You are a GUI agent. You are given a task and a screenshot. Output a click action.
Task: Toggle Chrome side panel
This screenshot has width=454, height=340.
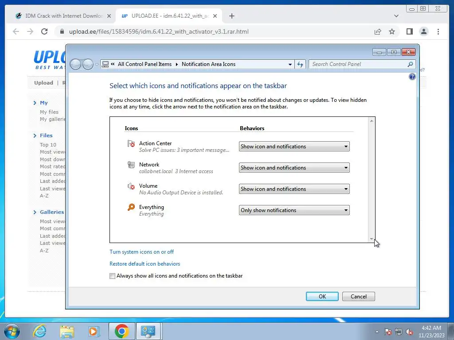(409, 31)
